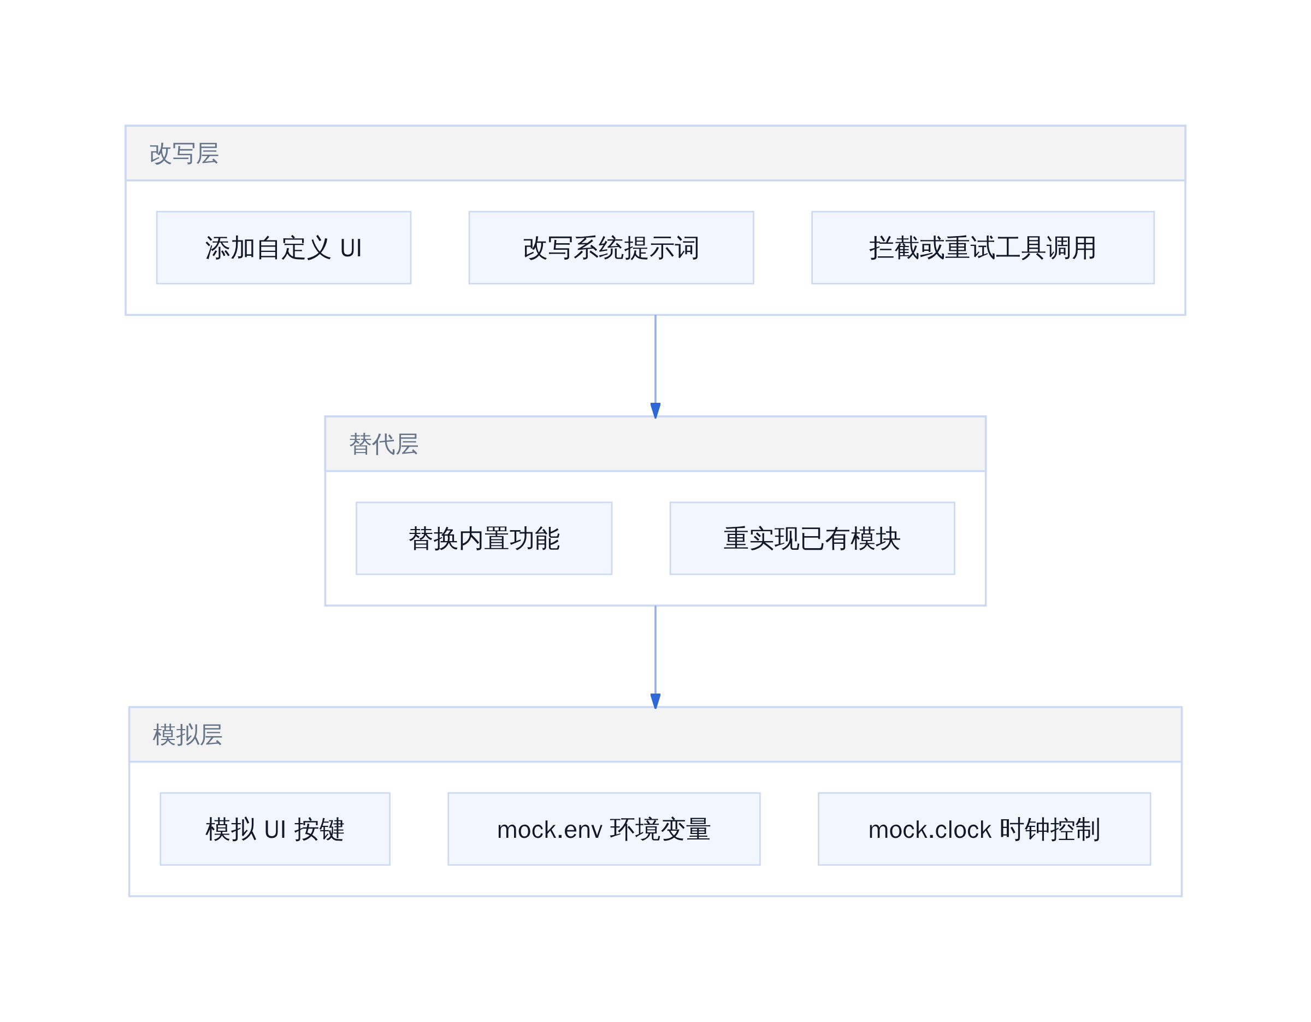This screenshot has width=1311, height=1022.
Task: Click the mock.env 环境变量 box
Action: coord(604,829)
